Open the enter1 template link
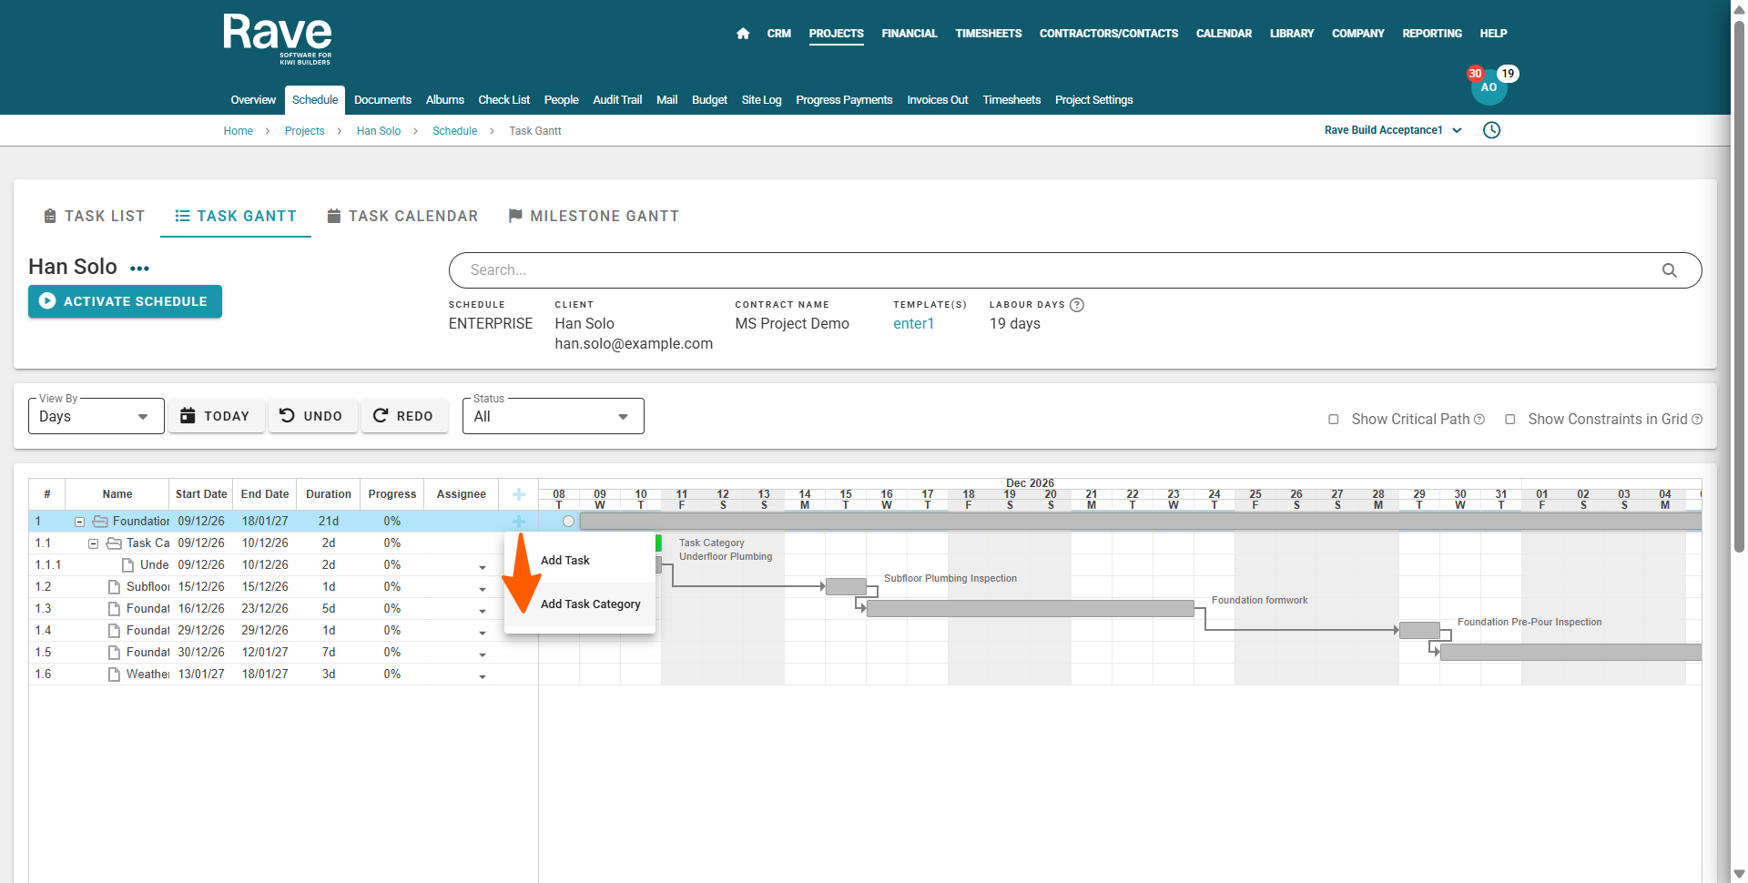Screen dimensions: 1748x883 [913, 324]
